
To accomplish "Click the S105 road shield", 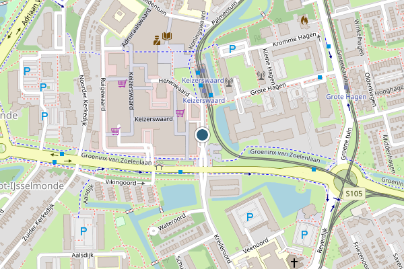I will tap(354, 194).
